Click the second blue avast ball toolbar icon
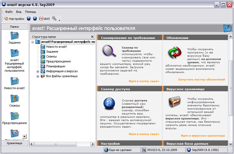Image resolution: width=234 pixels, height=154 pixels. 35,19
